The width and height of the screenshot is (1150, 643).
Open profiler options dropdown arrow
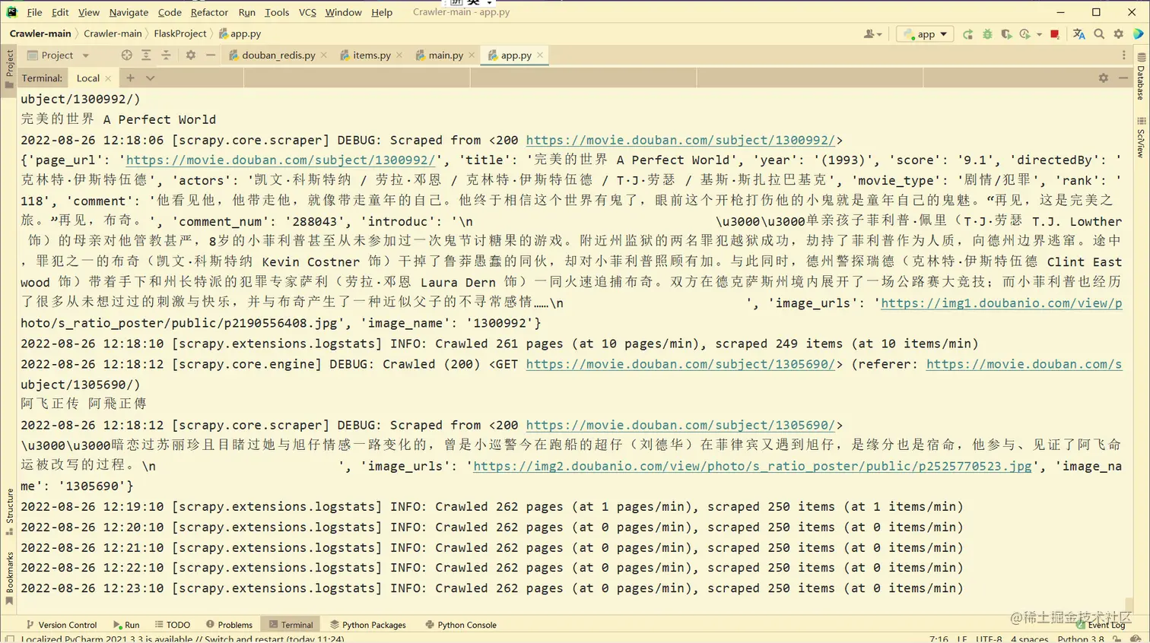click(x=1039, y=34)
